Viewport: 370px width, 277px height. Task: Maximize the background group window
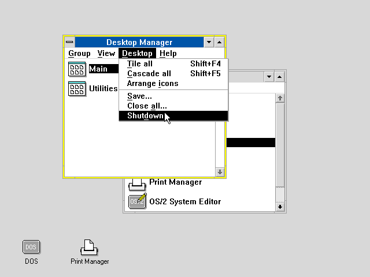point(280,77)
